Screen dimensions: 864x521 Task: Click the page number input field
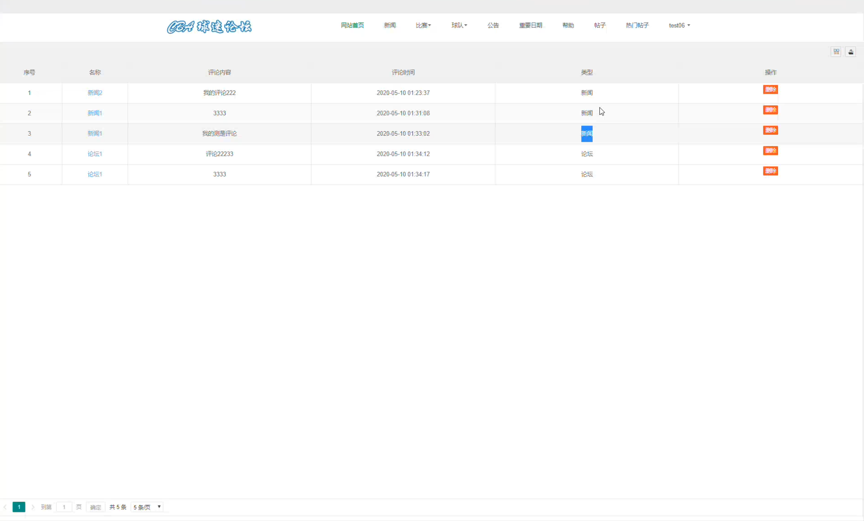coord(64,507)
